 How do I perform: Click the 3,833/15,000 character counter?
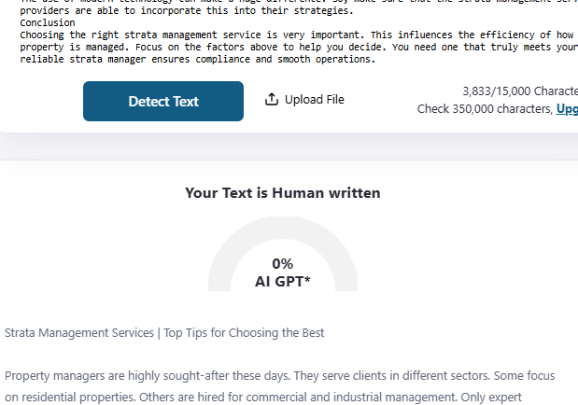pos(519,91)
